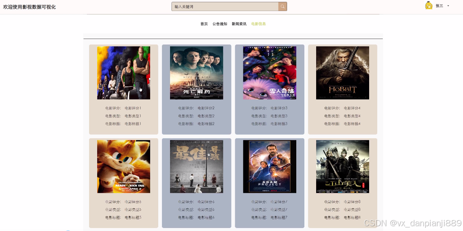The width and height of the screenshot is (463, 231).
Task: Click the text 电影评分8
Action: (x=352, y=202)
